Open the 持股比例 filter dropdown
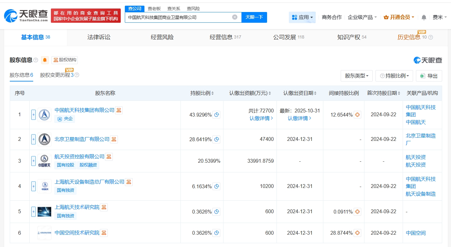451x247 pixels. 394,76
